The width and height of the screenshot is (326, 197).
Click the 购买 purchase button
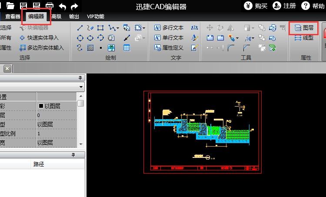click(256, 6)
